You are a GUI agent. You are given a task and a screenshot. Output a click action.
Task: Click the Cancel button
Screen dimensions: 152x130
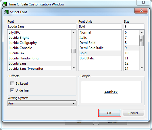pyautogui.click(x=133, y=113)
